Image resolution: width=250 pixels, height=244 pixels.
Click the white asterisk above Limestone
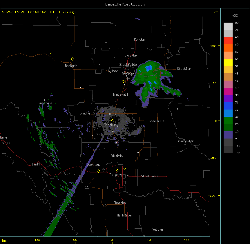(44, 100)
